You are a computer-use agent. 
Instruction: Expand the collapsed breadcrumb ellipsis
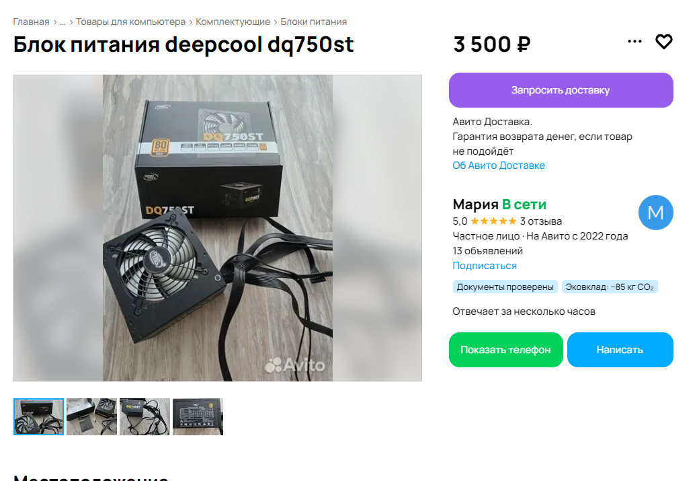(63, 22)
